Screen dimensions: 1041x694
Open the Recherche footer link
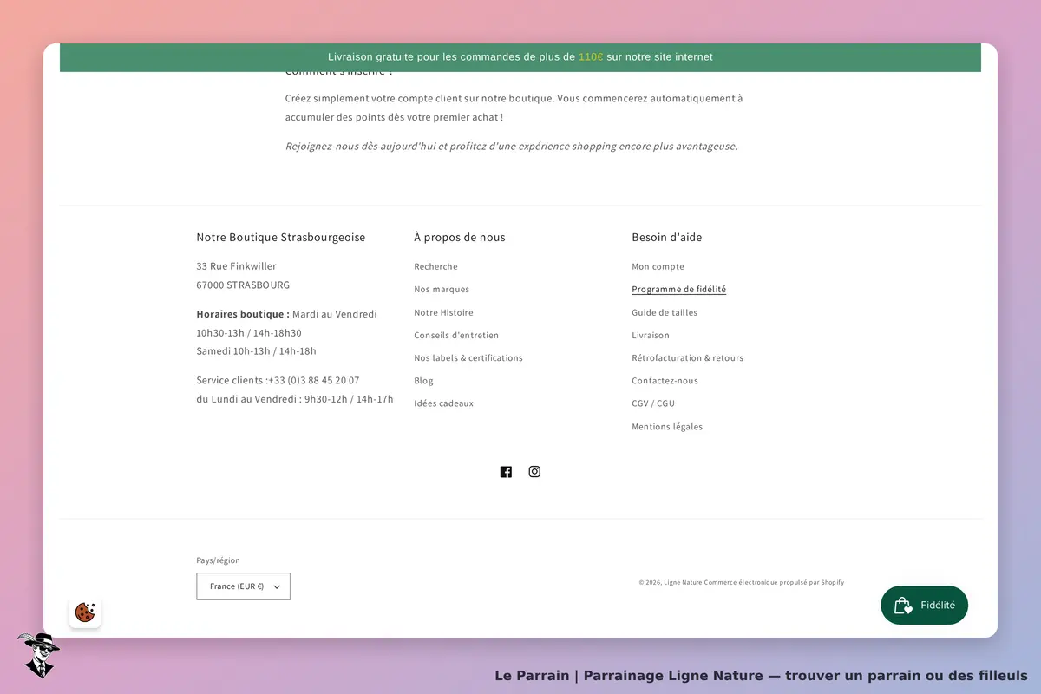(x=435, y=267)
